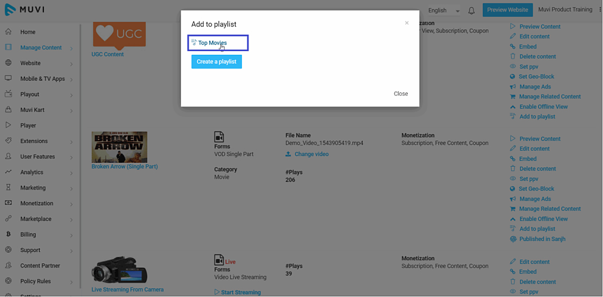Click the Embed link icon for Live Streaming From Camera
Viewport: 603px width, 297px height.
coord(513,271)
